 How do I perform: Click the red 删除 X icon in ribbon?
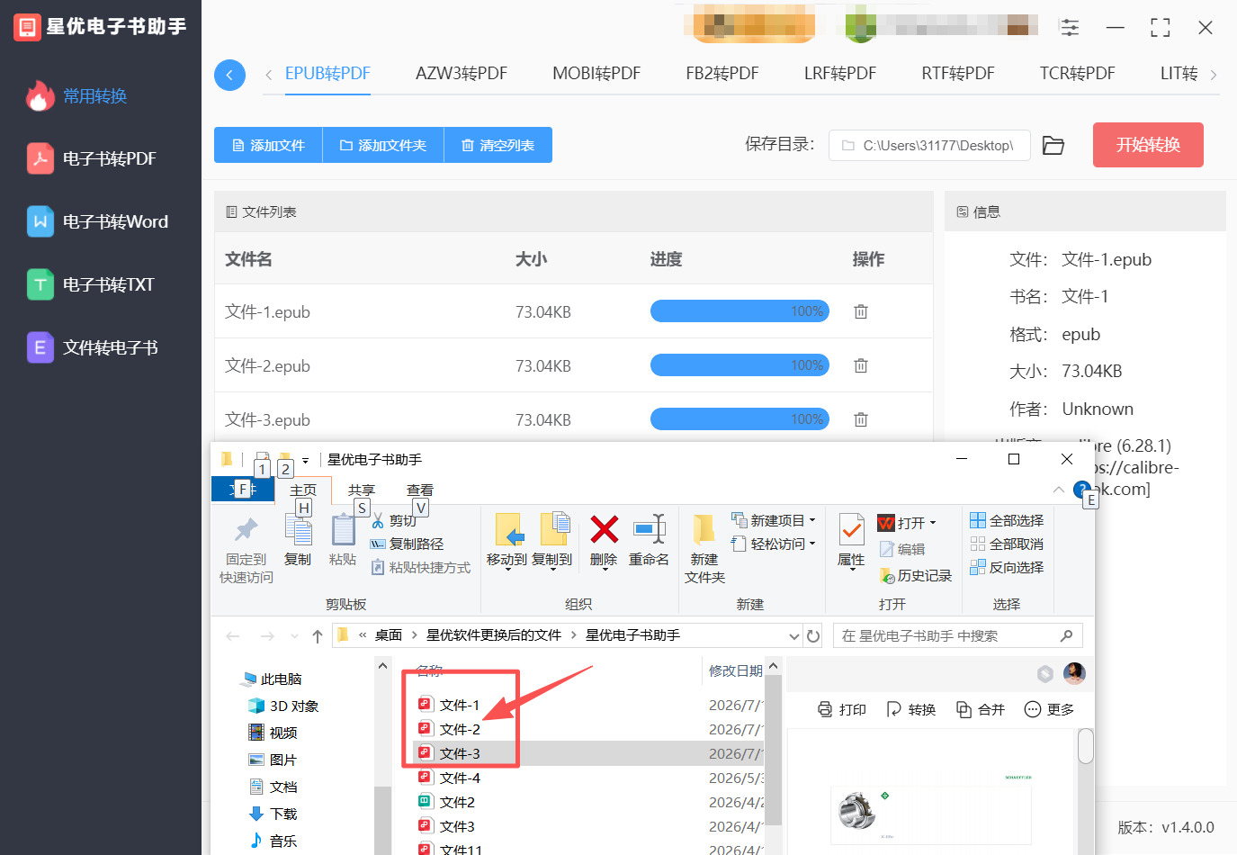(604, 529)
